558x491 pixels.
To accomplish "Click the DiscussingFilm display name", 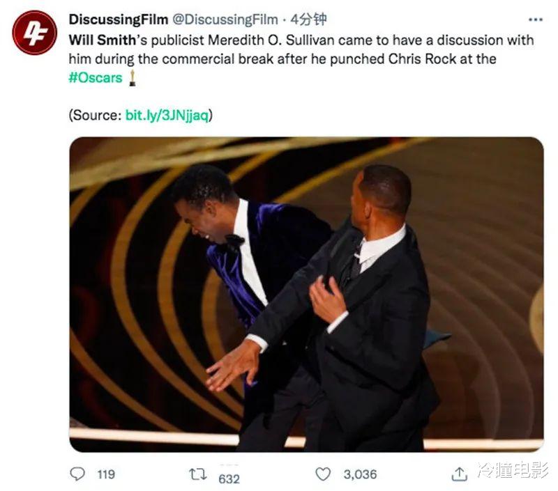I will click(119, 20).
